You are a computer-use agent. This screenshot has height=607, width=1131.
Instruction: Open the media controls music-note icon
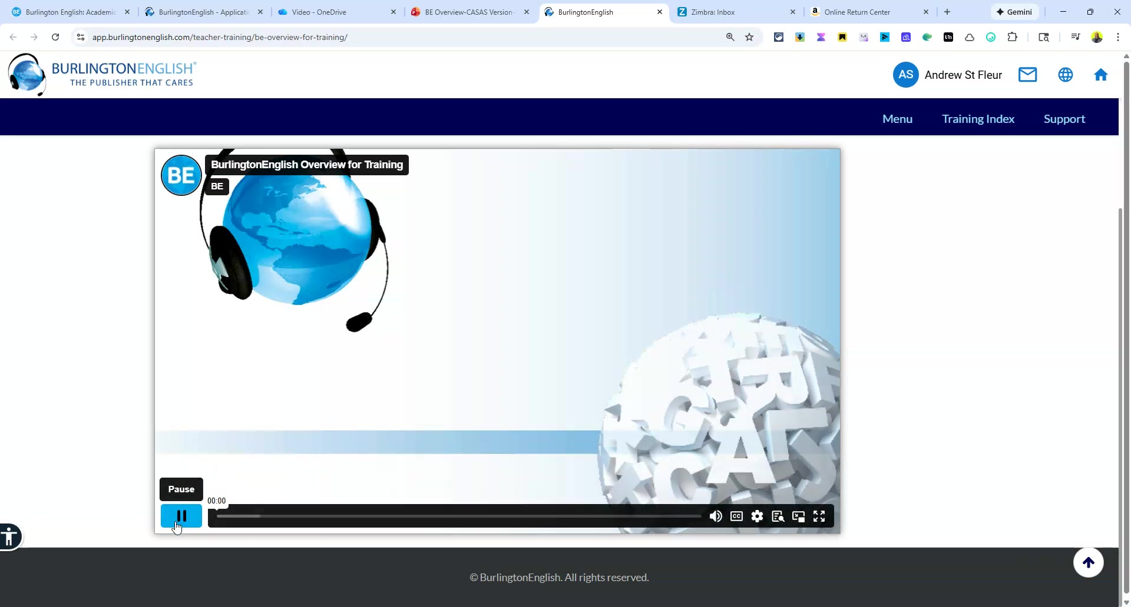(1076, 37)
